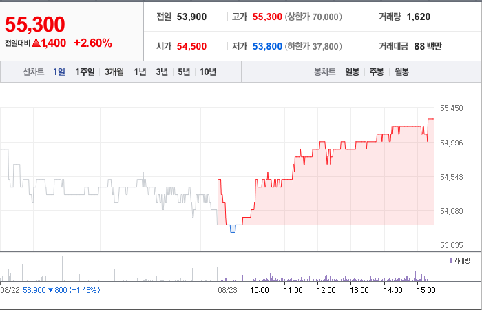Click the blue dip segment of price line
The image size is (482, 310).
[x=233, y=229]
